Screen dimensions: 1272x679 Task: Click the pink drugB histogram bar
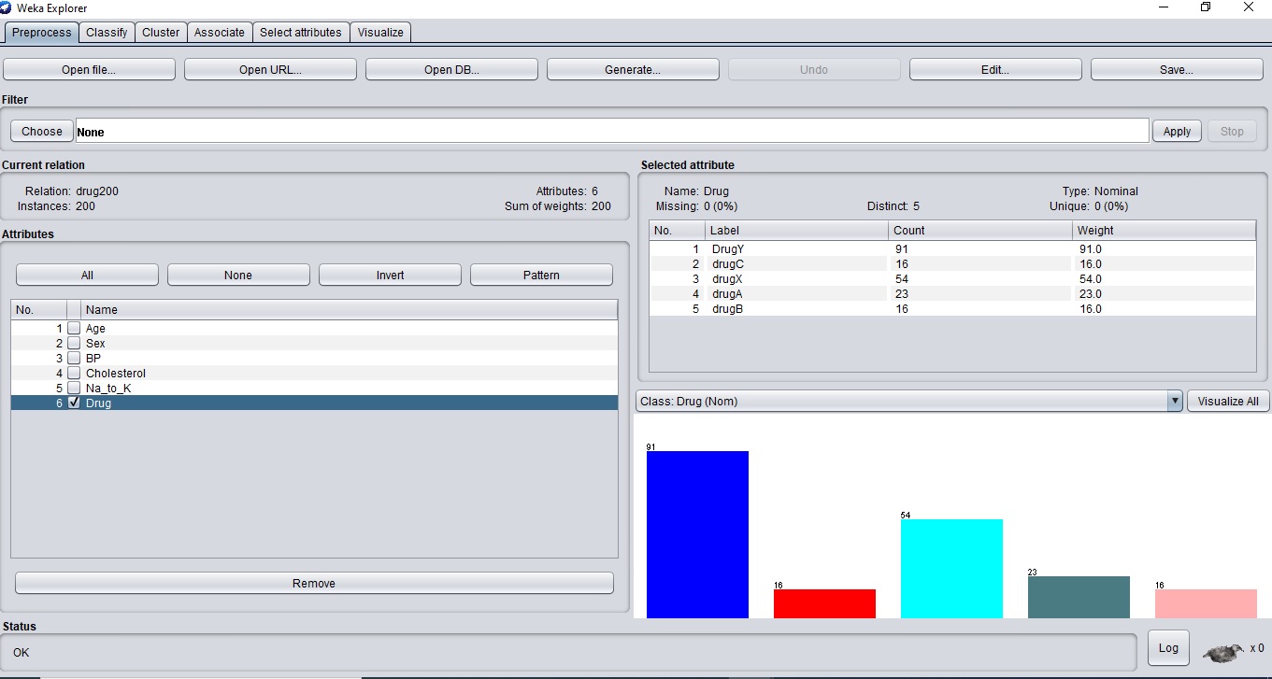[x=1206, y=603]
